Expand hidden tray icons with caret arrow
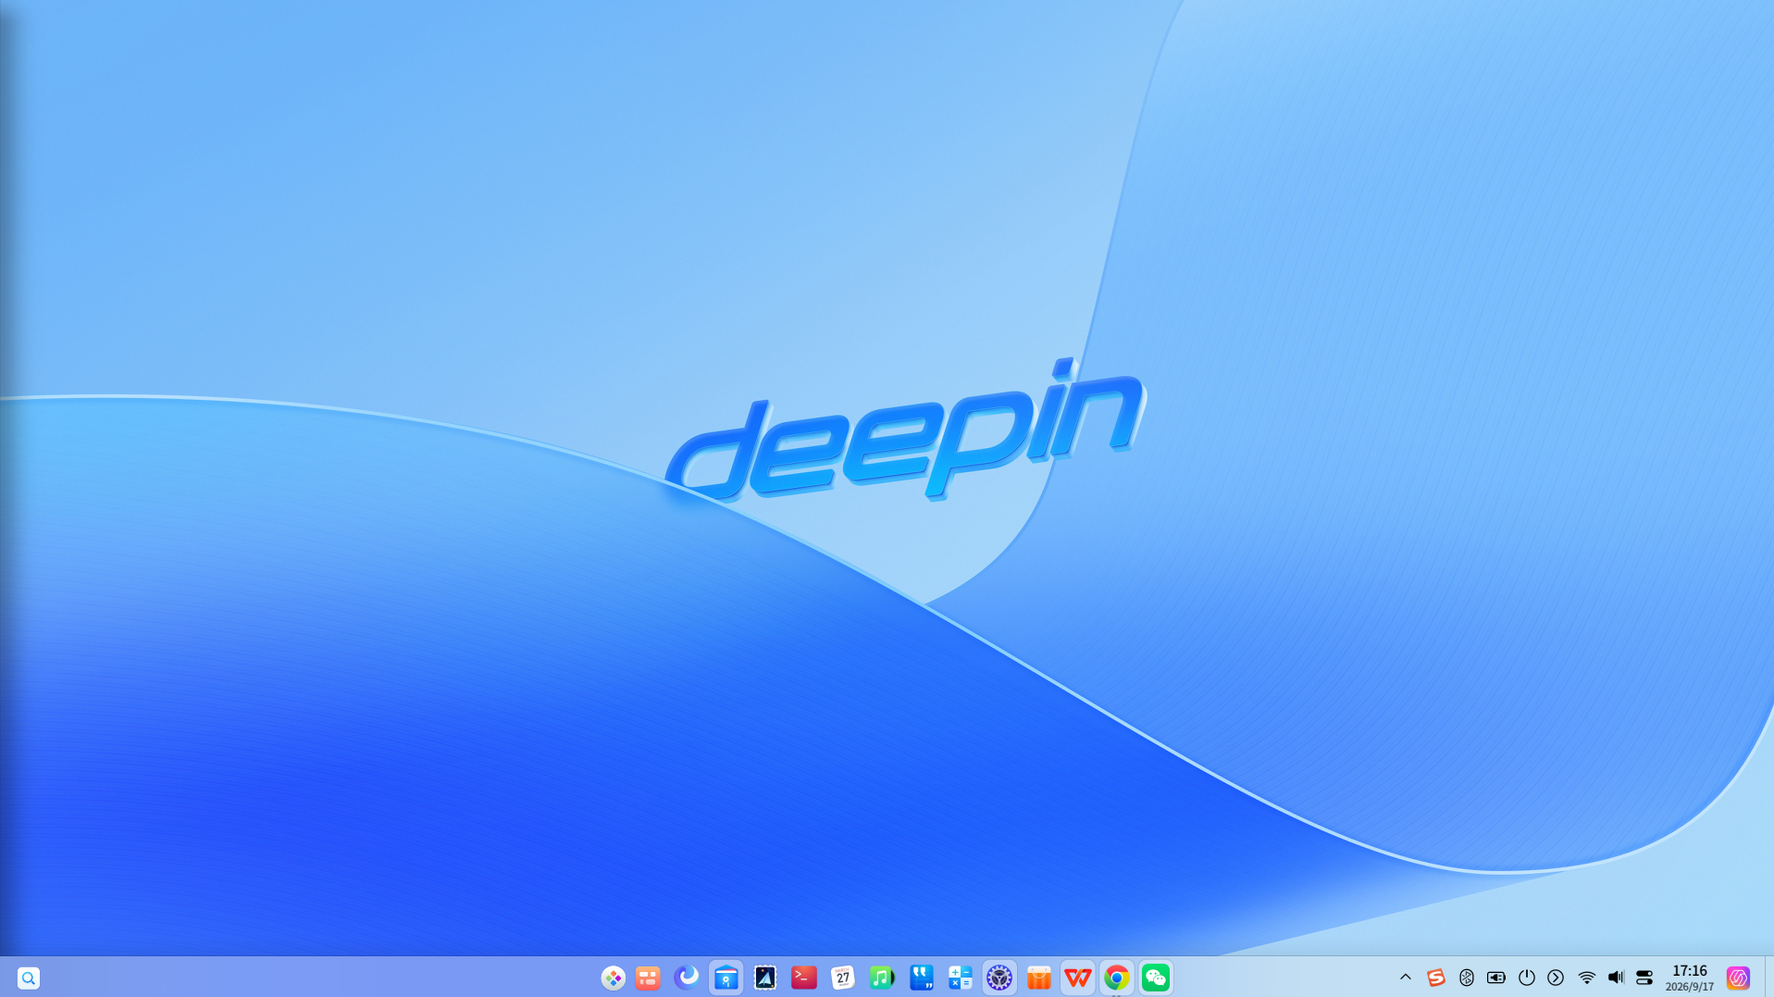 [1406, 978]
